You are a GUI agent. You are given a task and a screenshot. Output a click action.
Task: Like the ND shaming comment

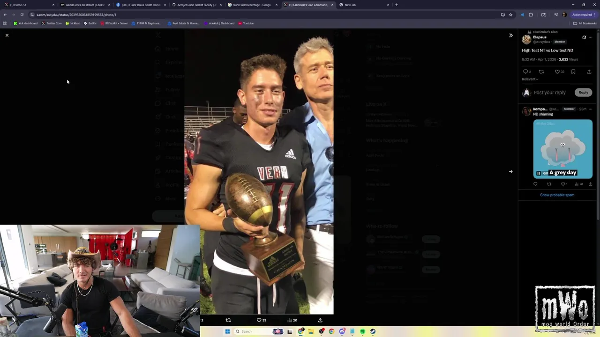point(564,184)
